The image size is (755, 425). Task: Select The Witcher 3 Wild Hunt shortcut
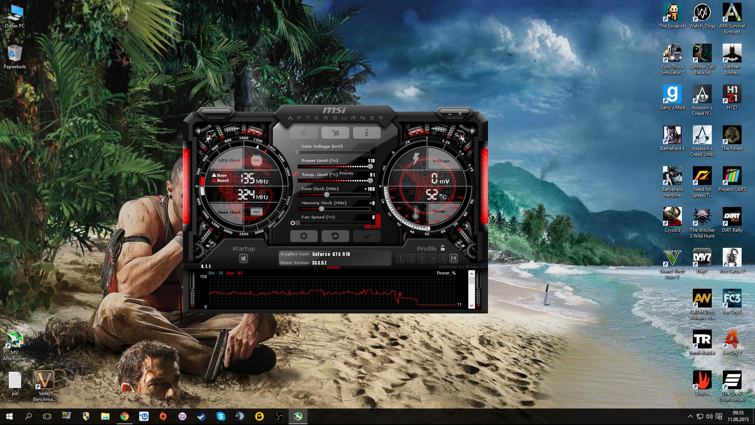tap(702, 223)
